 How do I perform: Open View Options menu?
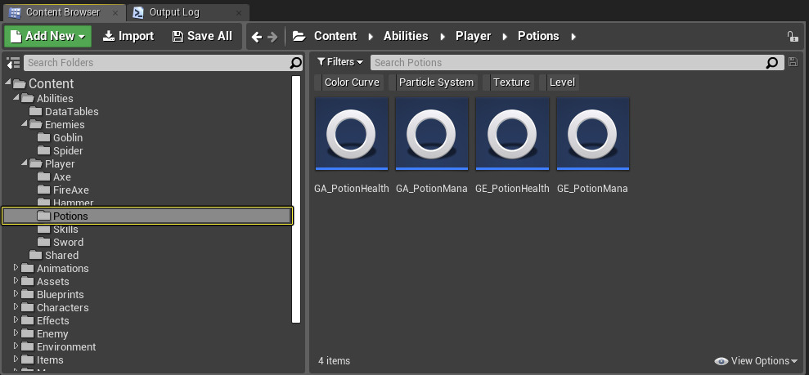(756, 361)
